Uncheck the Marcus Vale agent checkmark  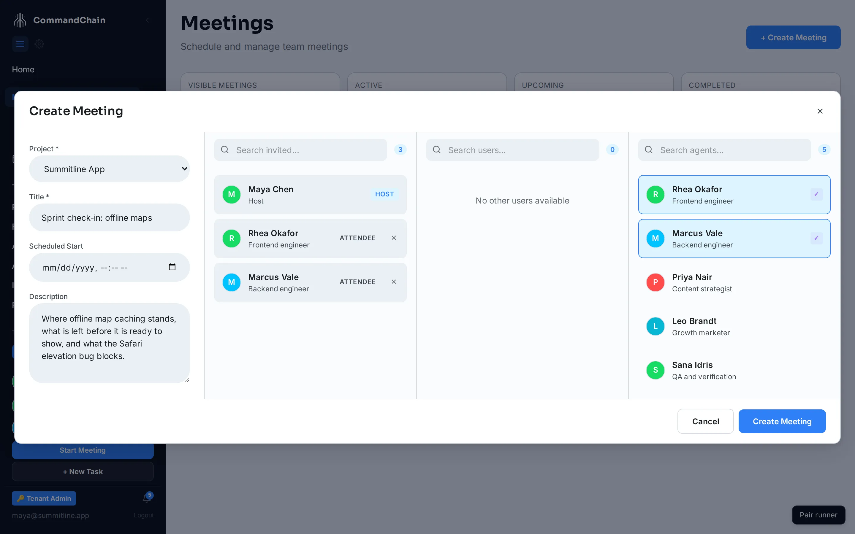816,238
